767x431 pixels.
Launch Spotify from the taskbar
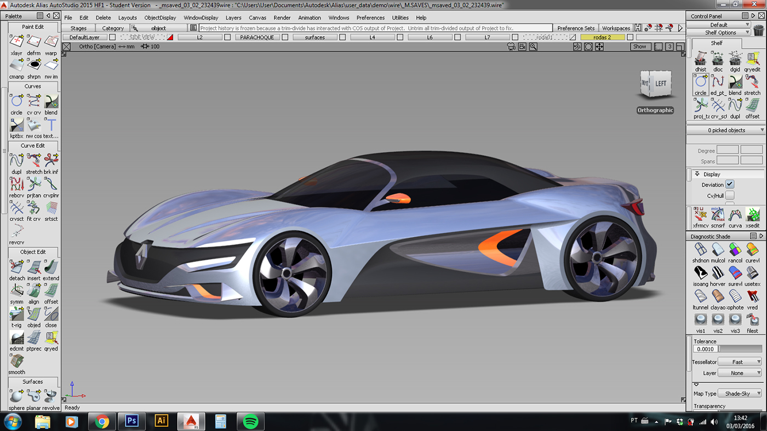coord(250,421)
